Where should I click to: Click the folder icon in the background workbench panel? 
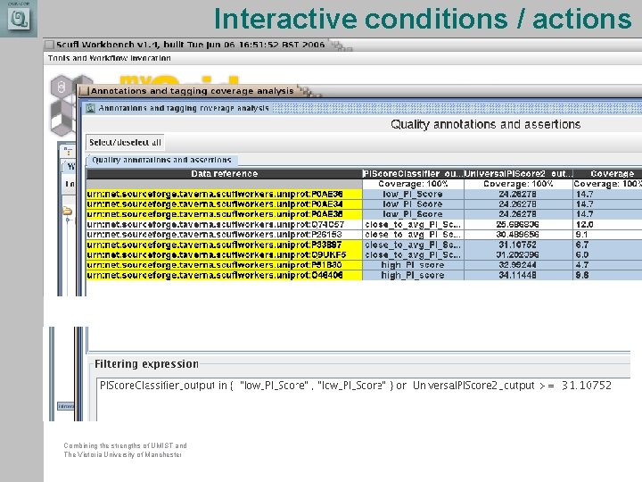click(x=68, y=211)
